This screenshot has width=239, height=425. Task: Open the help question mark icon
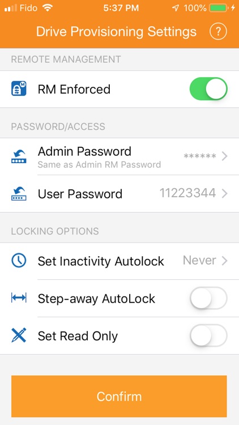(218, 32)
